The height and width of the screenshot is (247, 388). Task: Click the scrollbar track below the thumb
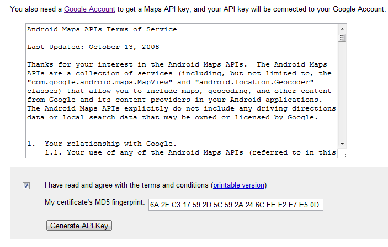click(342, 91)
